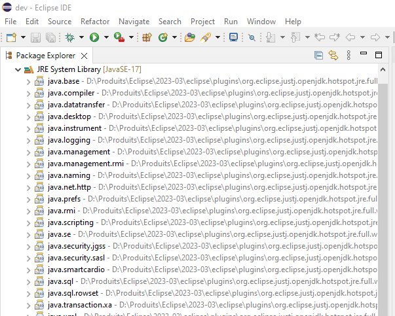
Task: Open the Refactor menu
Action: (x=95, y=22)
